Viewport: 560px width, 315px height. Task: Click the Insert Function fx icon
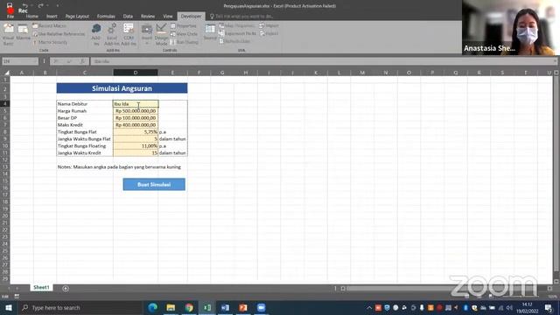point(82,61)
